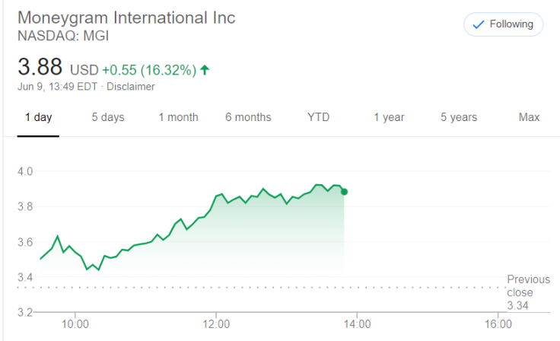The image size is (560, 341).
Task: Click the 12:00 time axis label
Action: pyautogui.click(x=216, y=324)
